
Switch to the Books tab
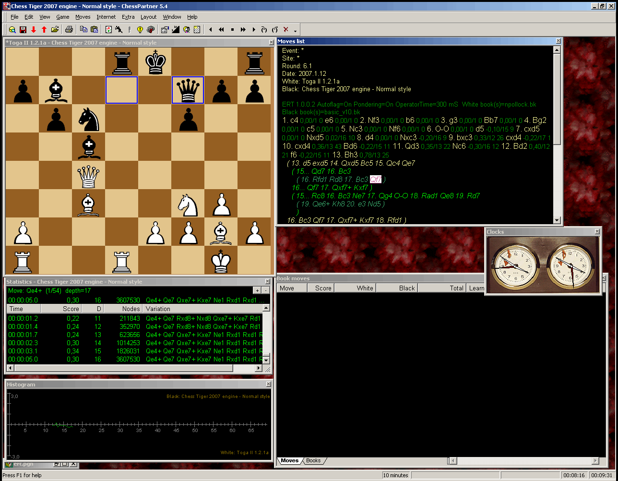313,460
